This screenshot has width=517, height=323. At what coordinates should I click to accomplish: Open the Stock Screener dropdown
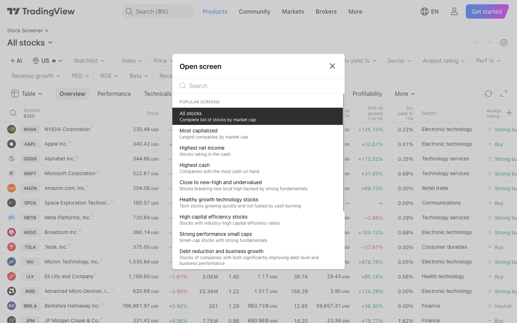pyautogui.click(x=28, y=31)
